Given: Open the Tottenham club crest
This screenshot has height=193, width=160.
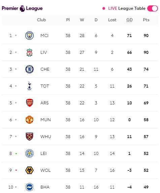Looking at the screenshot, I should tap(29, 86).
